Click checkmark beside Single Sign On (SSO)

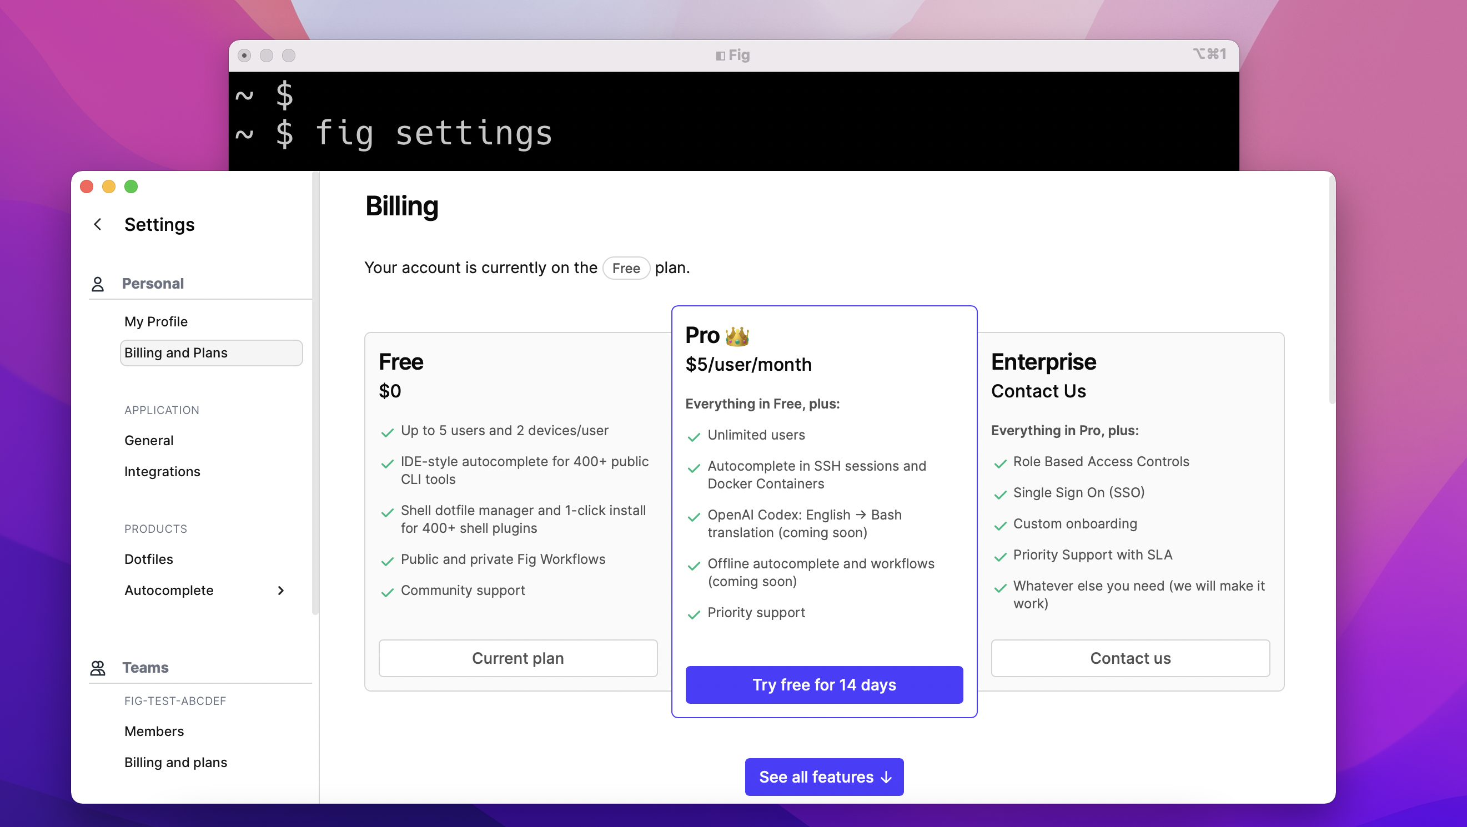pyautogui.click(x=1000, y=494)
